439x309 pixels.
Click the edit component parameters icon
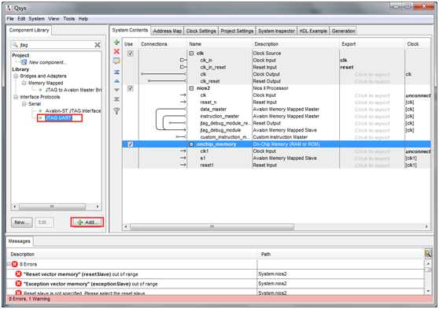tap(116, 61)
